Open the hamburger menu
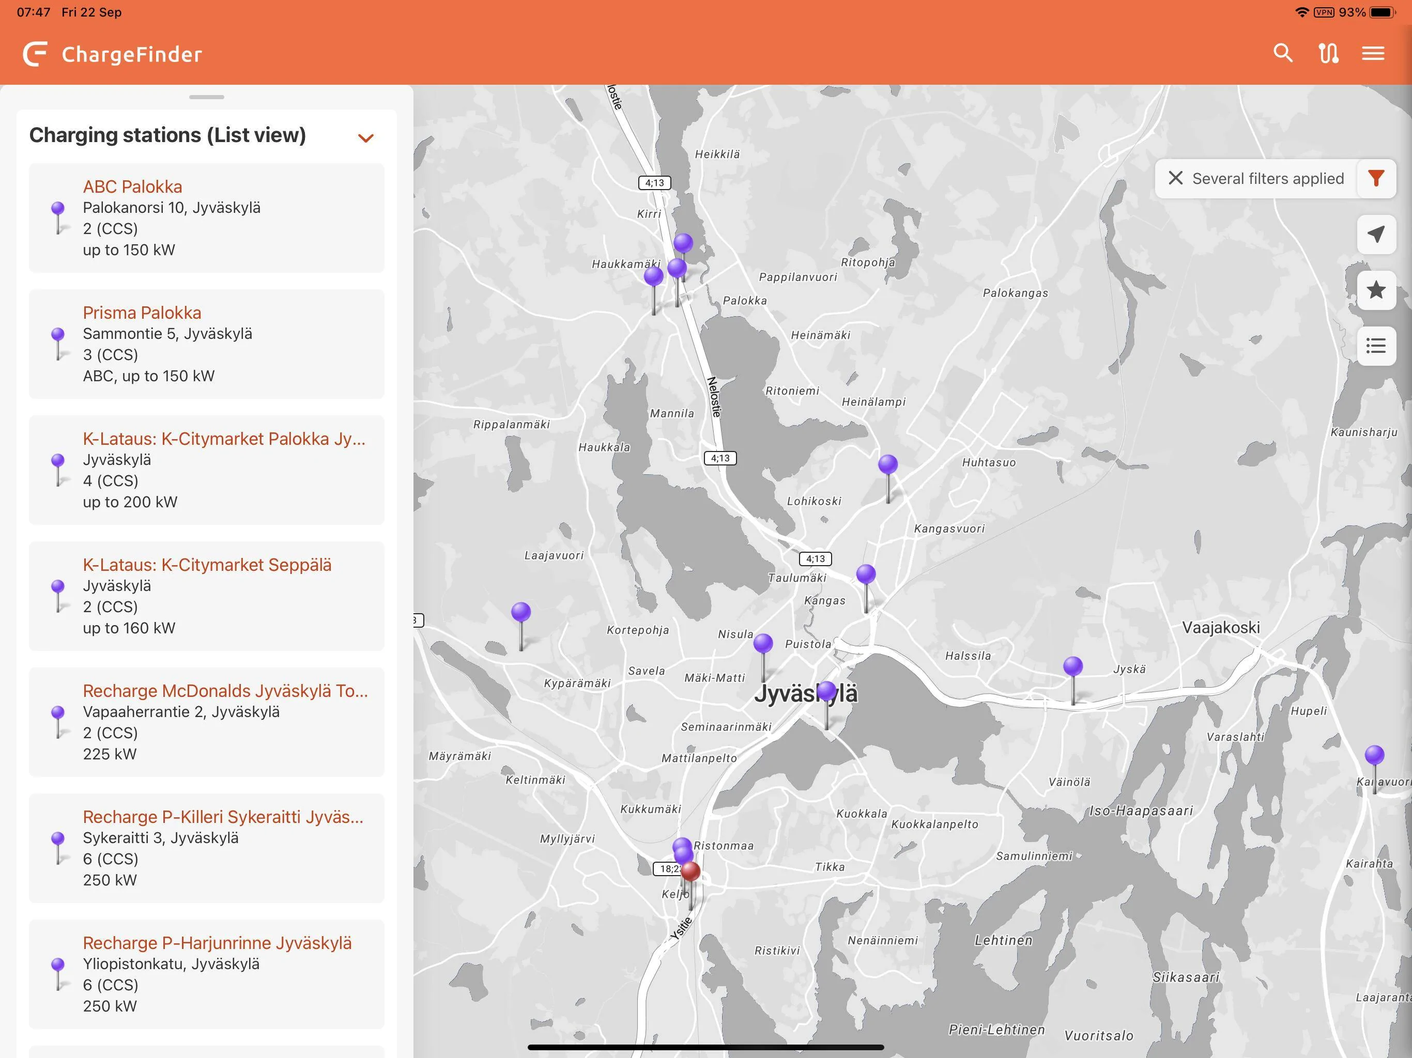The width and height of the screenshot is (1412, 1058). pyautogui.click(x=1373, y=54)
